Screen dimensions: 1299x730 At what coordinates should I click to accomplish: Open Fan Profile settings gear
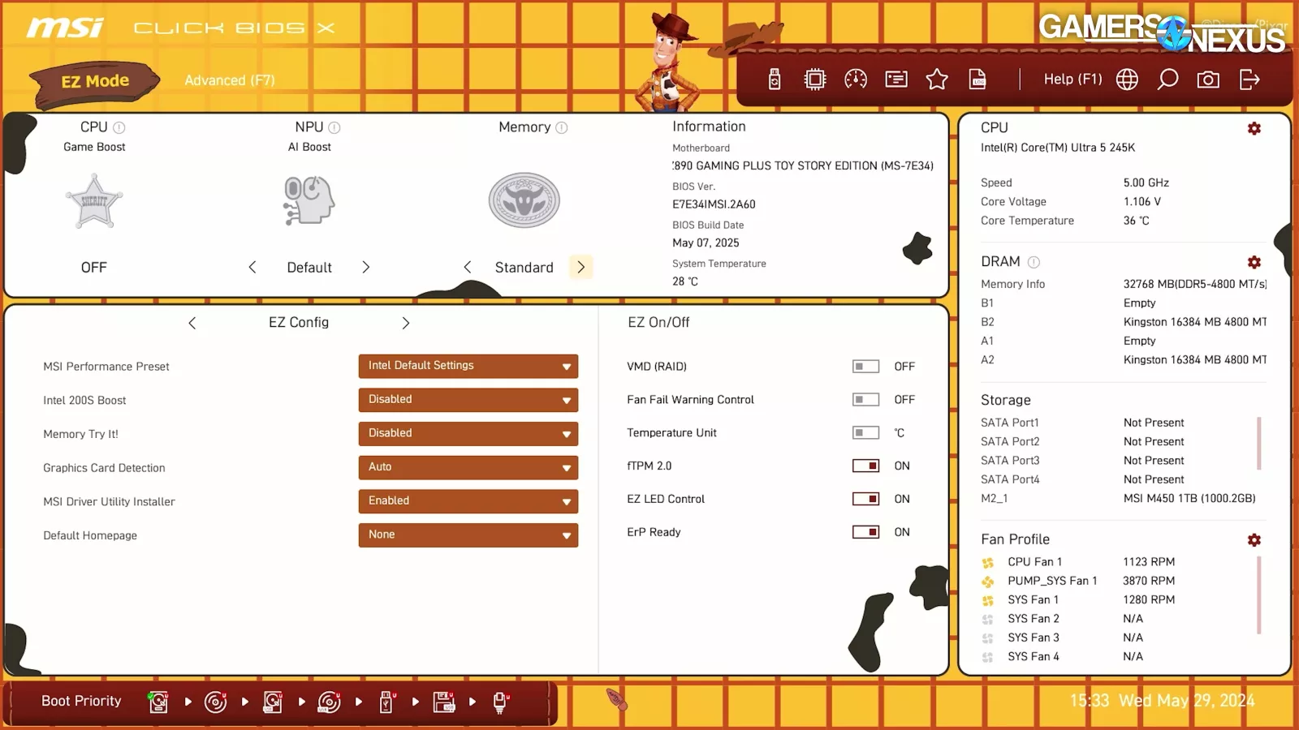tap(1254, 540)
